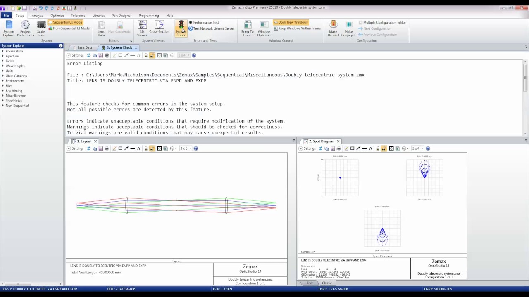Open the File menu
Screen dimensions: 529x297
[x=6, y=16]
